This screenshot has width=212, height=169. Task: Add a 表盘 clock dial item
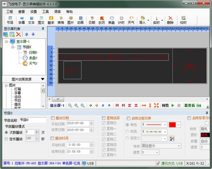coord(111,19)
